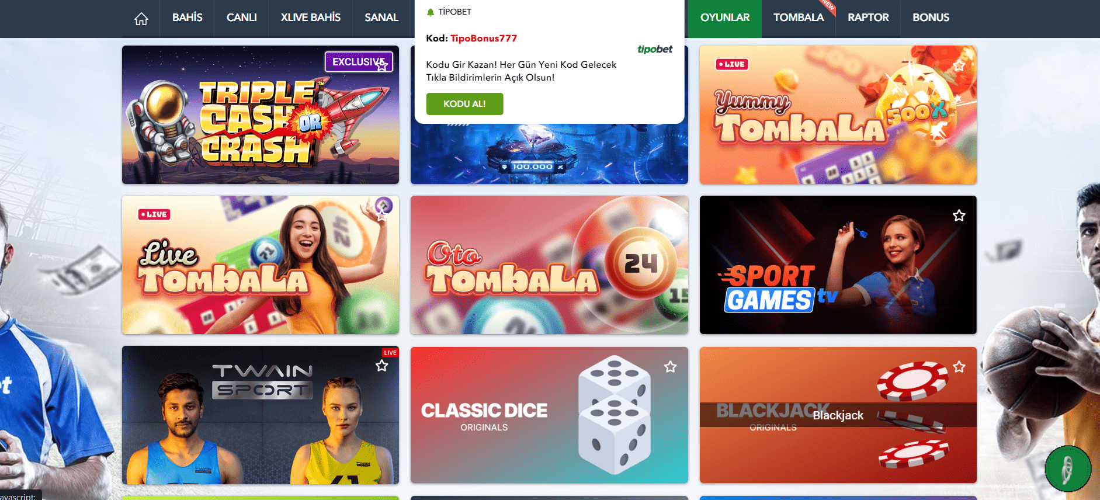Screen dimensions: 1100x500
Task: Switch to the TOMBALA section
Action: click(799, 18)
